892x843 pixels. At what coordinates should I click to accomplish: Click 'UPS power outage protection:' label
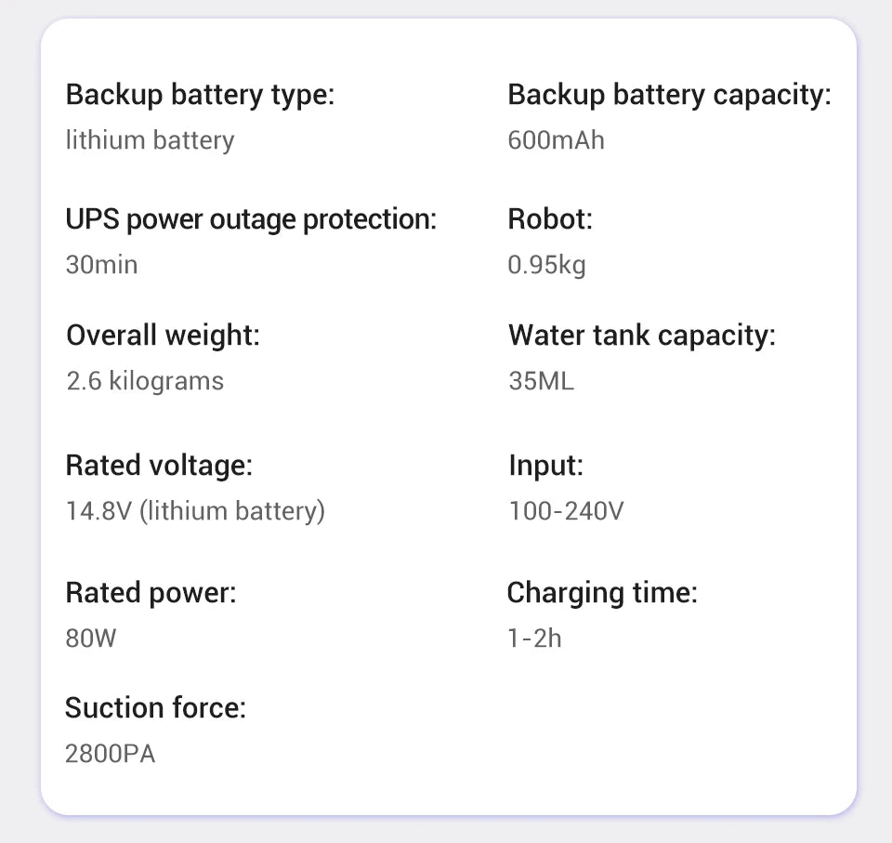pyautogui.click(x=251, y=219)
